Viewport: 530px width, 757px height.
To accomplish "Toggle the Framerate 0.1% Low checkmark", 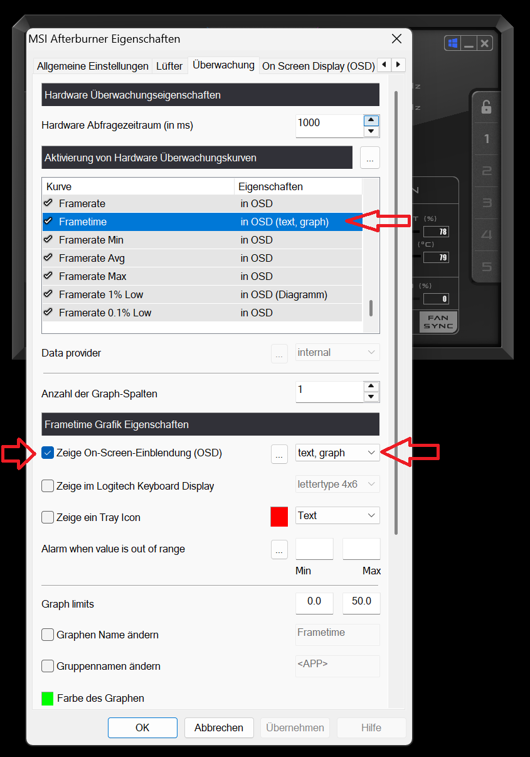I will coord(48,313).
